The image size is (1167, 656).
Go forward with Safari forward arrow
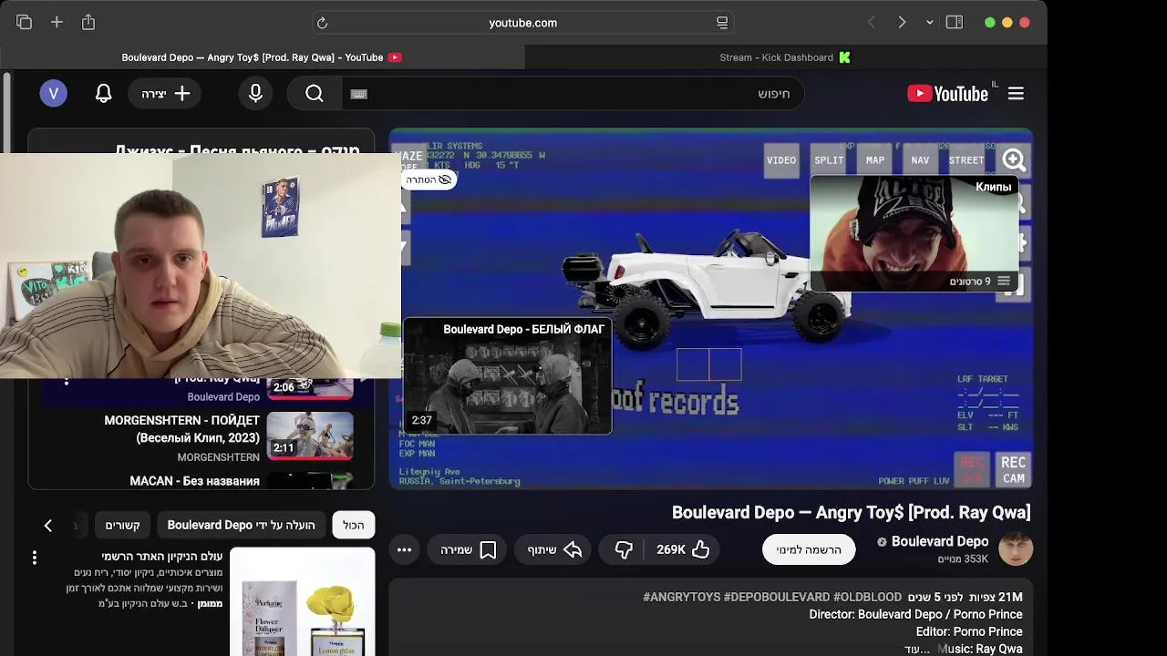(x=902, y=22)
